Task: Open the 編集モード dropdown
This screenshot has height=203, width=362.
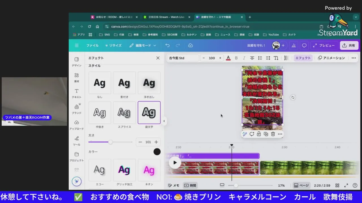Action: point(143,45)
